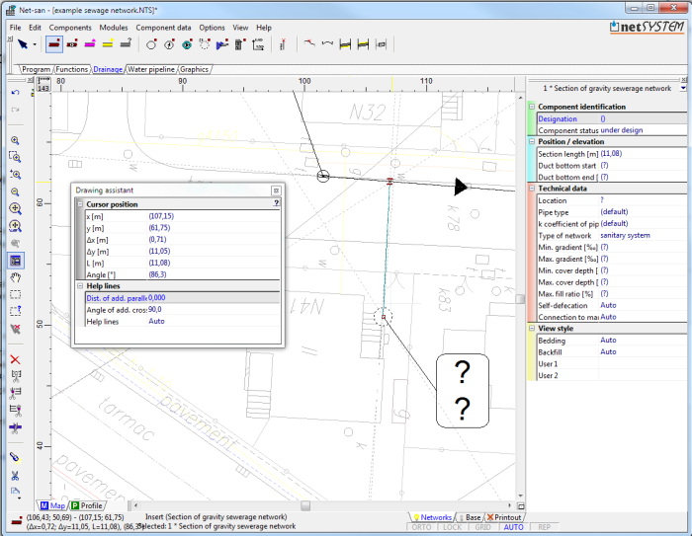Collapse the Cursor position group

[x=80, y=204]
